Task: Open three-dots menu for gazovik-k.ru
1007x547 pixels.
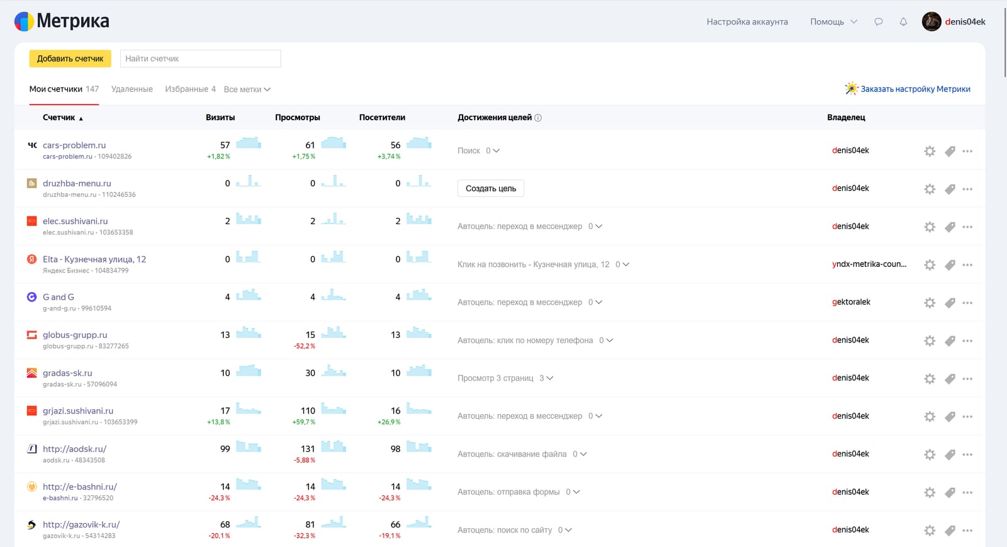Action: coord(968,531)
